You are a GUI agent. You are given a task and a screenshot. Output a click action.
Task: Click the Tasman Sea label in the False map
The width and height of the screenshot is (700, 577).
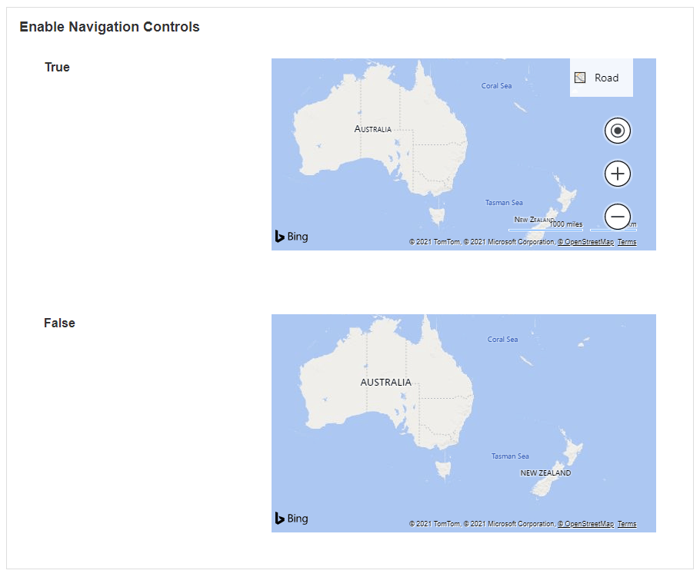pyautogui.click(x=510, y=456)
